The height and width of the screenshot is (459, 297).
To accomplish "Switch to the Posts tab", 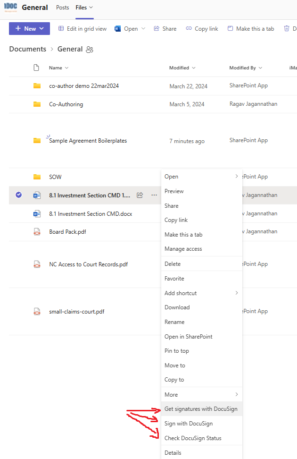I will [x=62, y=7].
